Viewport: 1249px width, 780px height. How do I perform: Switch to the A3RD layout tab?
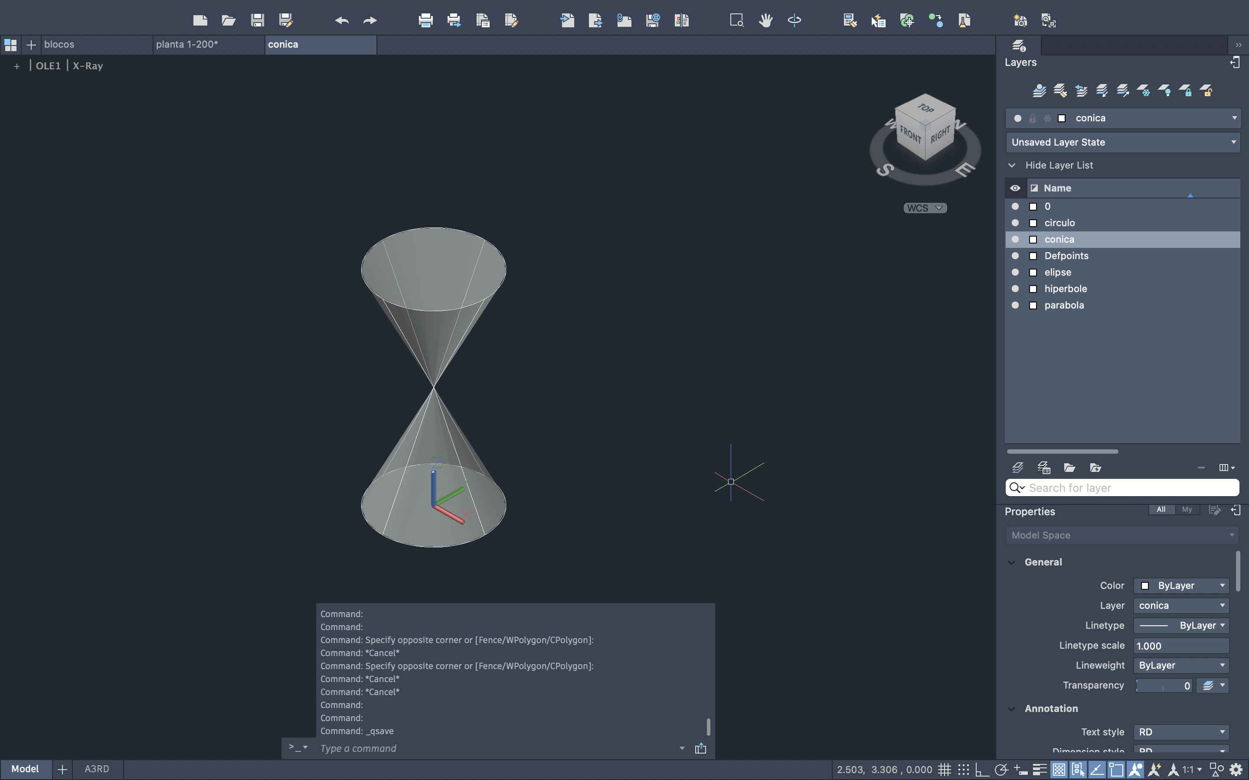[97, 769]
